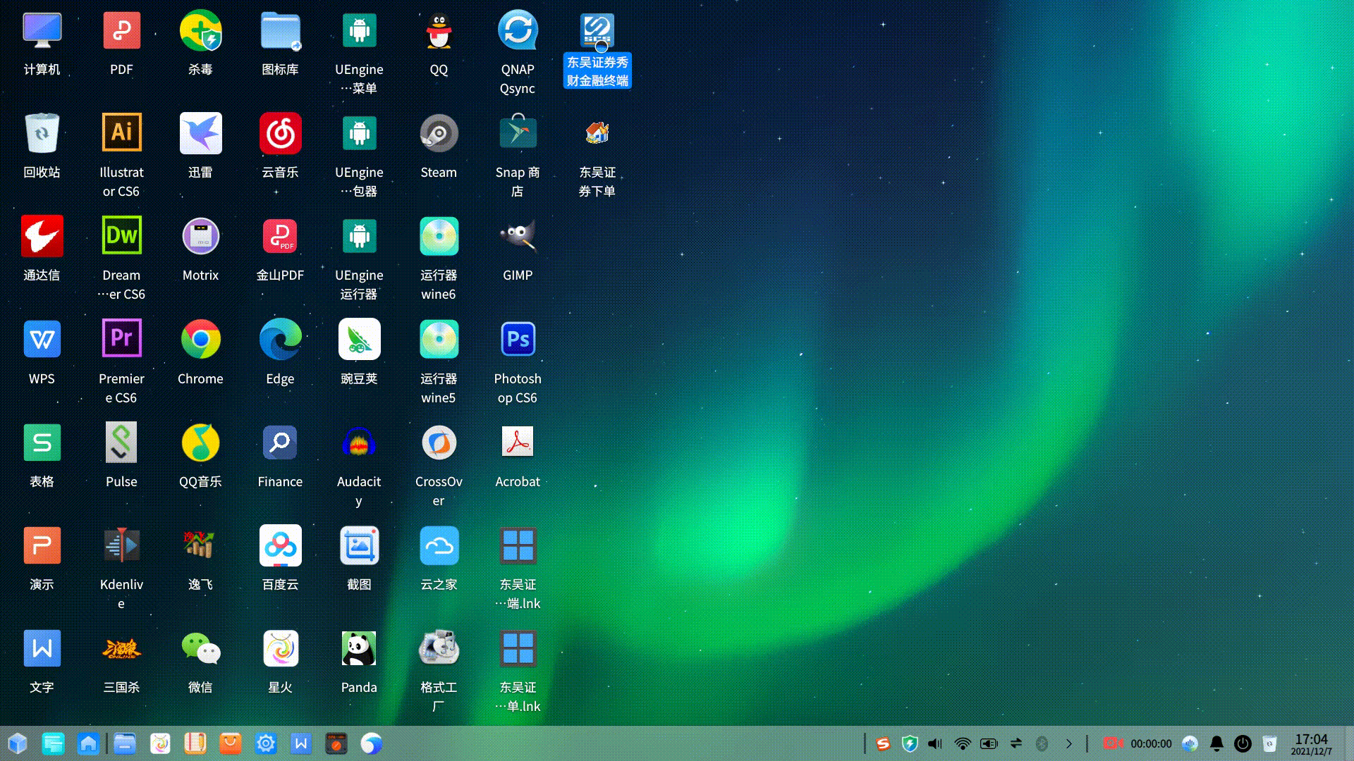Toggle Wi-Fi from the system tray

pos(963,743)
